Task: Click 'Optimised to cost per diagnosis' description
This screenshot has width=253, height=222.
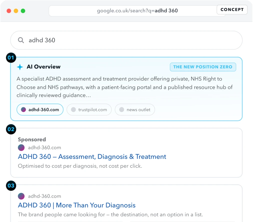Action: [80, 166]
